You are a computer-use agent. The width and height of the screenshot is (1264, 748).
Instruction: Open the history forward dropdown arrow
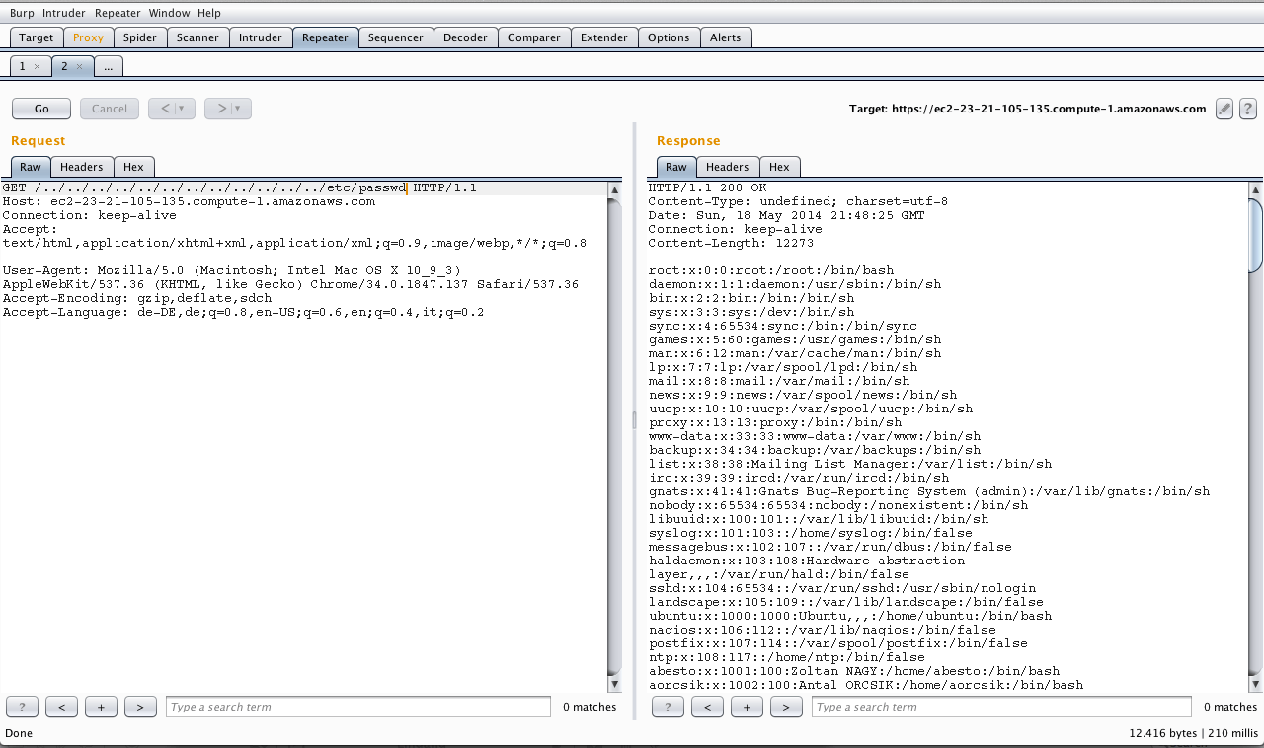coord(239,109)
